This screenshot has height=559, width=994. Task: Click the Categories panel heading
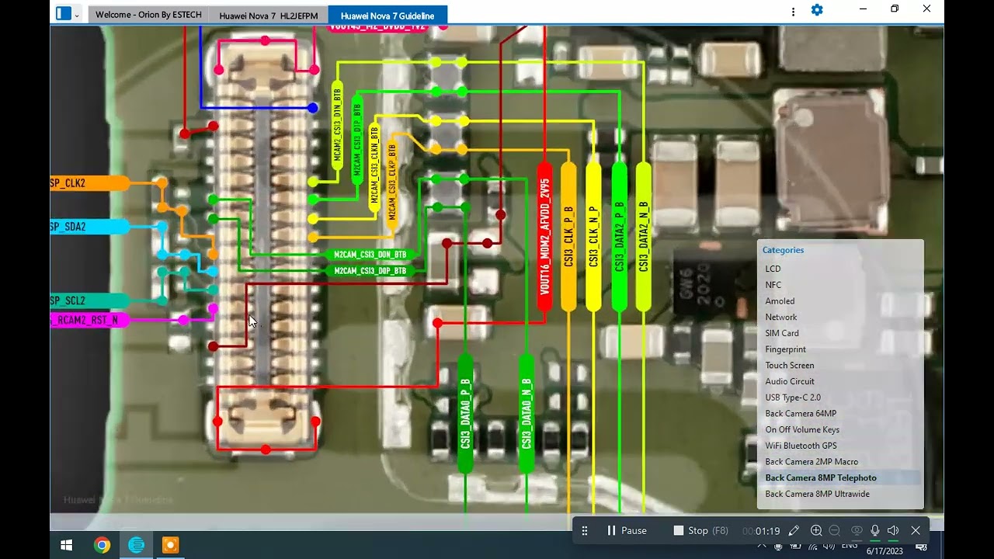click(x=783, y=250)
